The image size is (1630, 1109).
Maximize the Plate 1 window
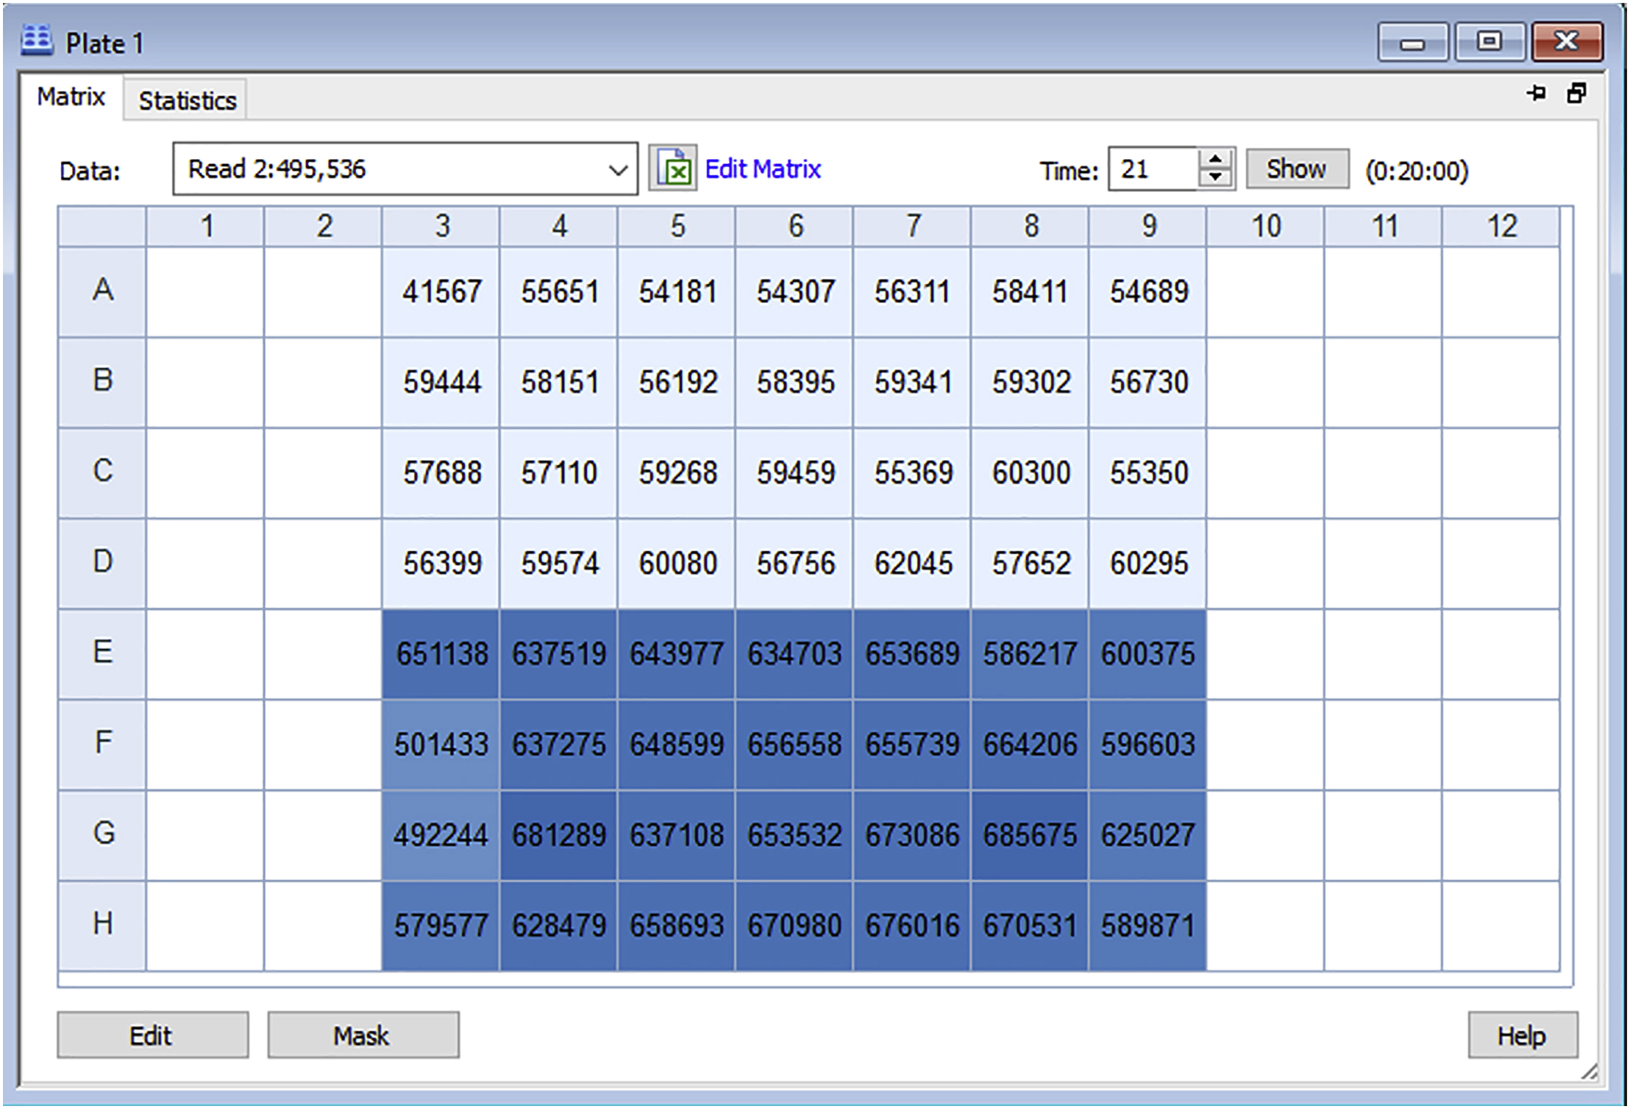click(1489, 41)
